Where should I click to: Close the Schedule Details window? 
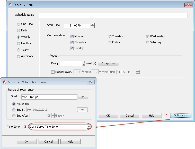click(x=189, y=5)
